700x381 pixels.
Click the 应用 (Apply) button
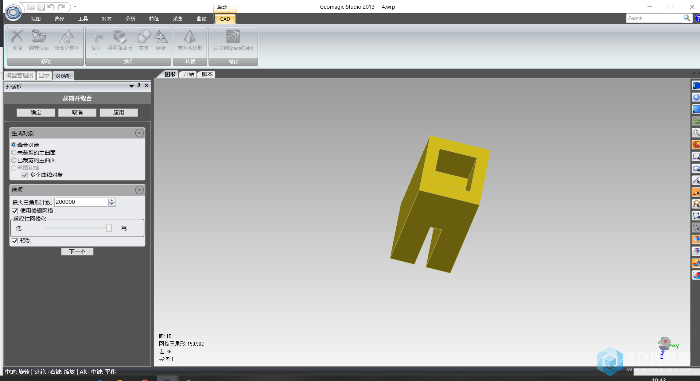(118, 112)
